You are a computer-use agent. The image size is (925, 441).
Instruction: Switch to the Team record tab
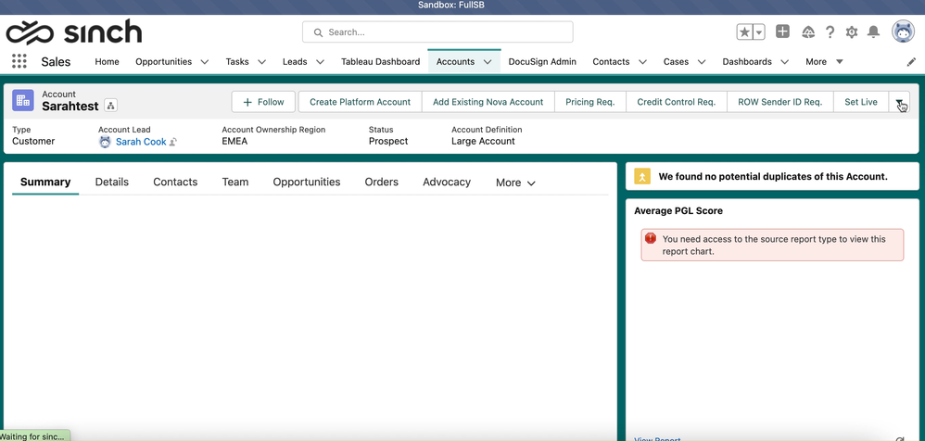234,183
